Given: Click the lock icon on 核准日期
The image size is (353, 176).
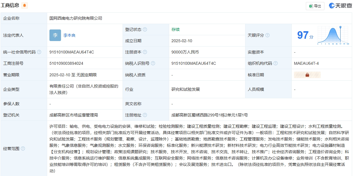Looking at the screenshot, I should [x=308, y=75].
